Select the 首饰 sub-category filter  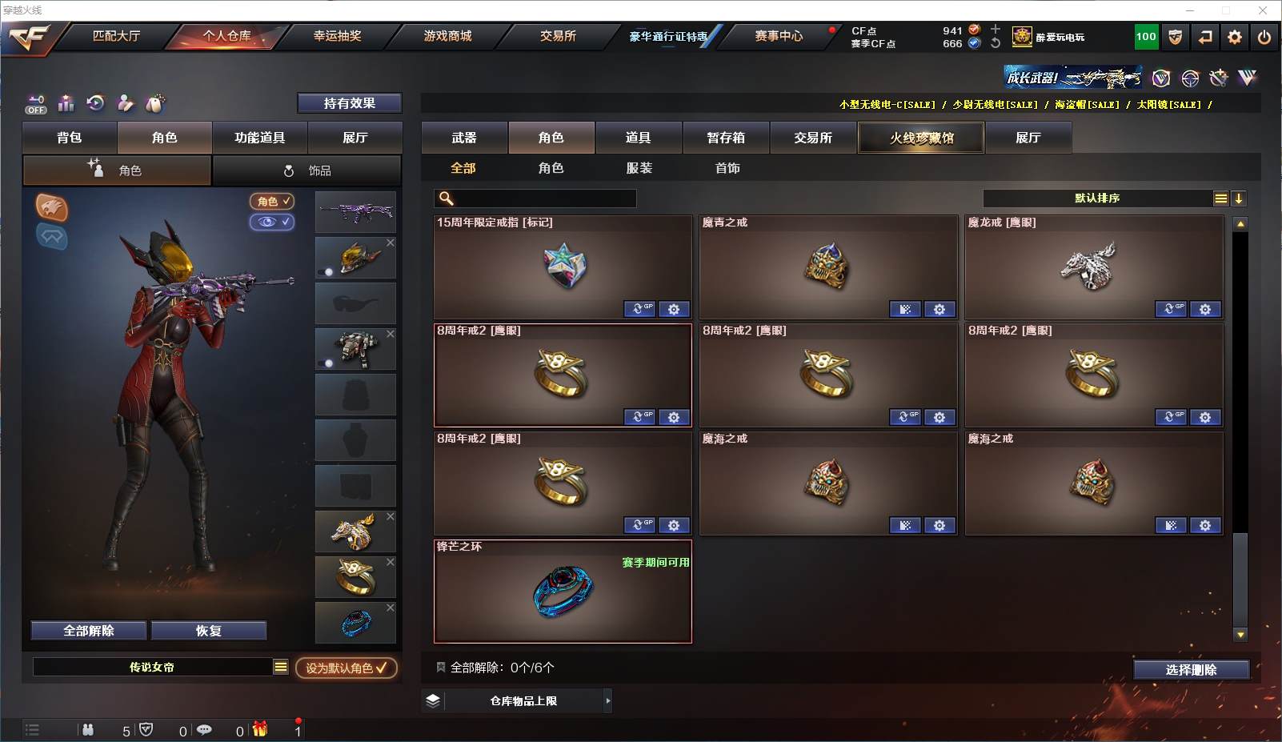727,168
